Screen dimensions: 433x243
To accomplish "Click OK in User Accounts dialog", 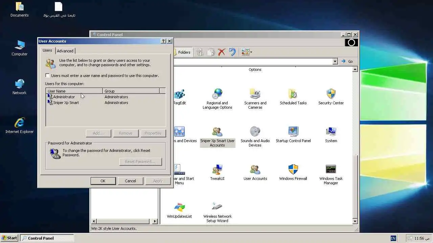I will point(103,181).
